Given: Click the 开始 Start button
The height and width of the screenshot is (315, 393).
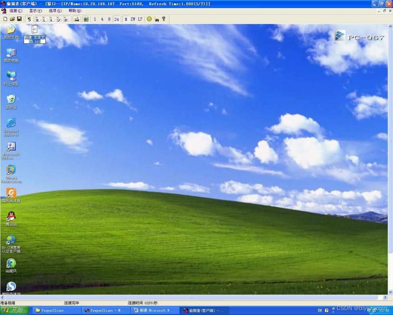Looking at the screenshot, I should (x=14, y=310).
